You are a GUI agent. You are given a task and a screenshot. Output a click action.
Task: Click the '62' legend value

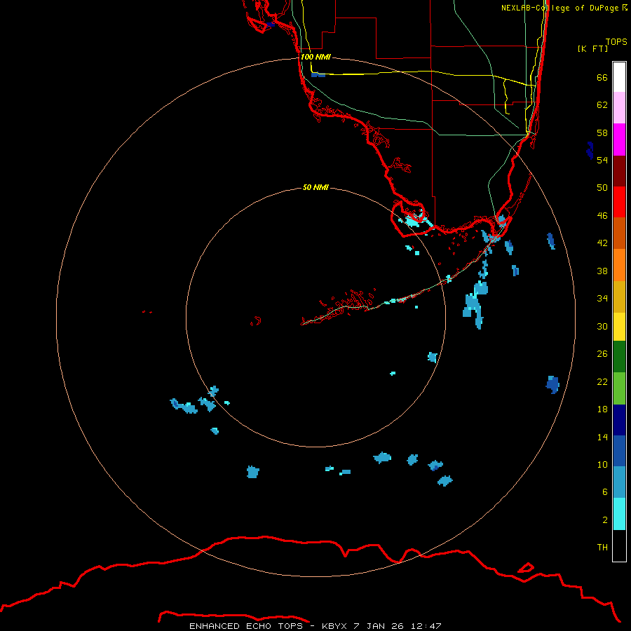(x=602, y=105)
